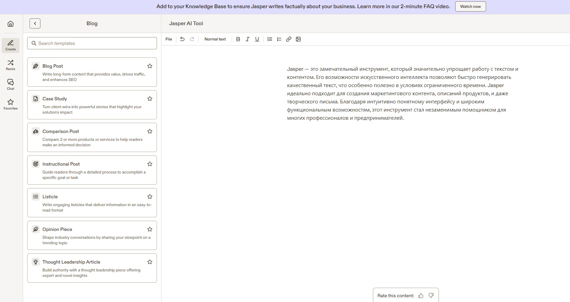Select the Blog Post template title

[x=53, y=66]
